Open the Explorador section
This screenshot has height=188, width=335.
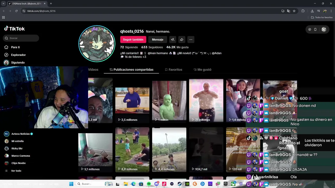click(18, 55)
